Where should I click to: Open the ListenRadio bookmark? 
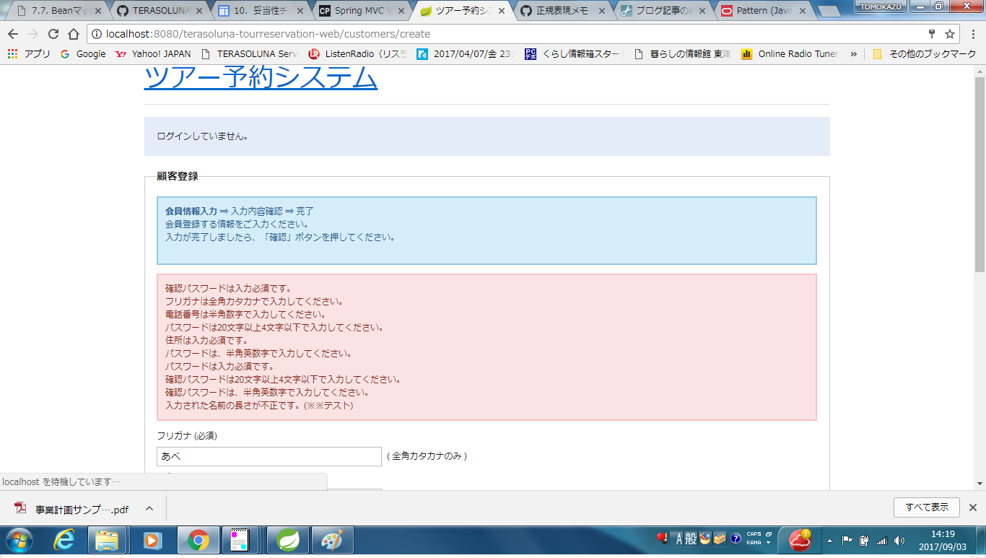click(x=357, y=54)
